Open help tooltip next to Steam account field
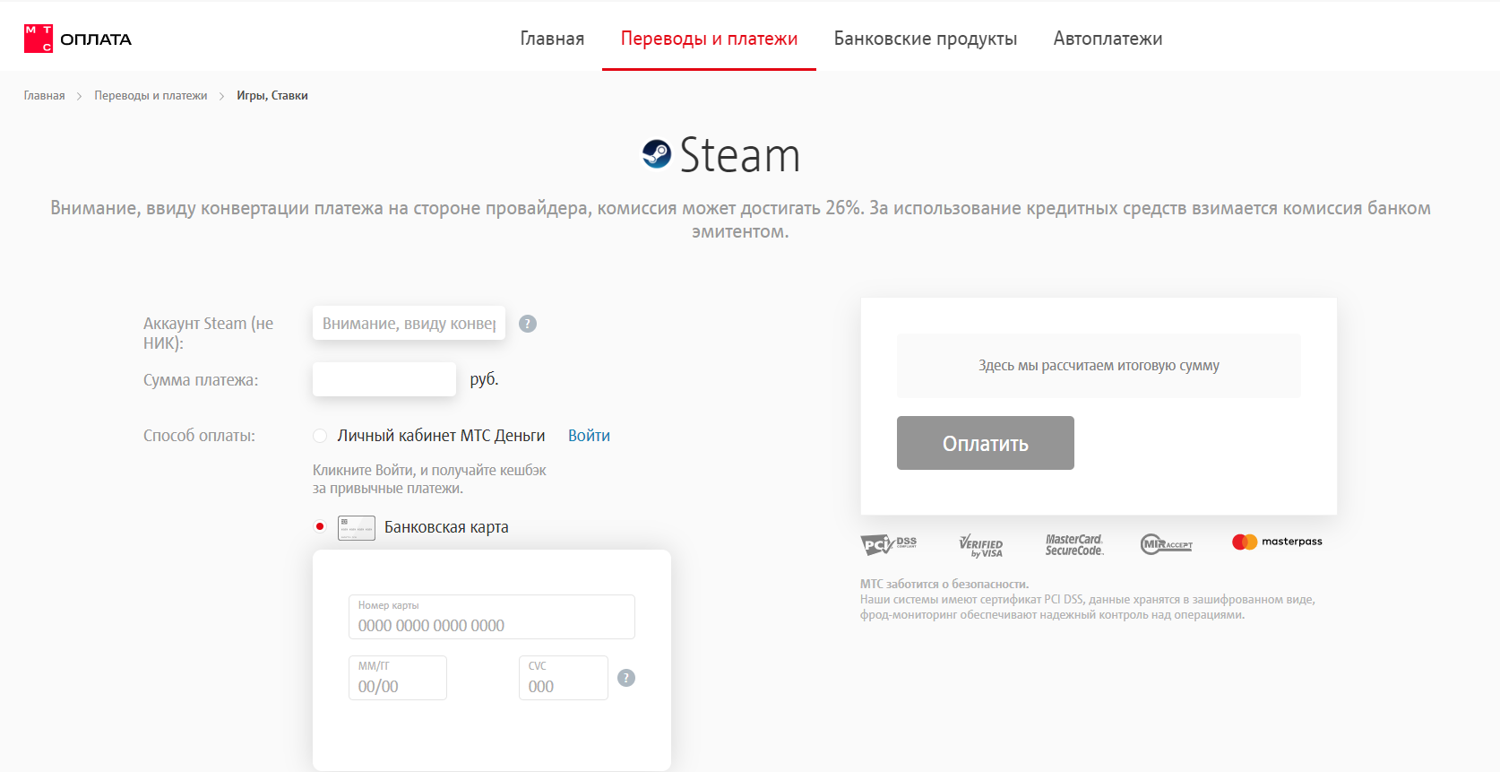Viewport: 1500px width, 772px height. (x=528, y=324)
